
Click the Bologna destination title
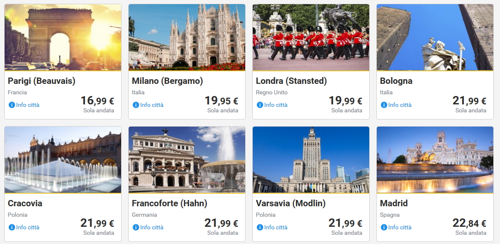(396, 81)
